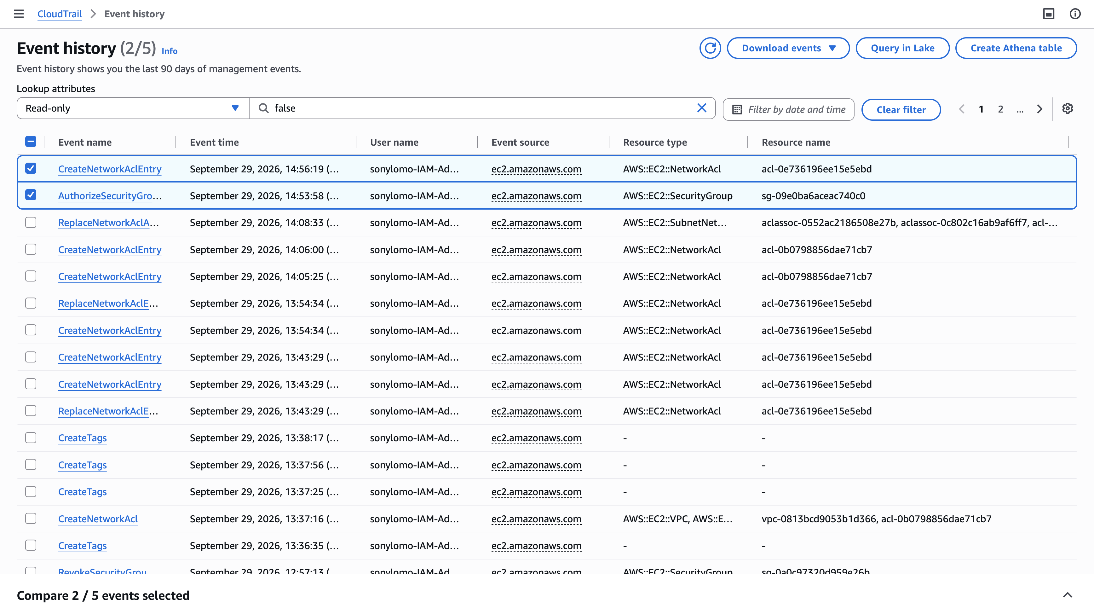The image size is (1094, 614).
Task: Go to previous page with left chevron
Action: pos(962,109)
